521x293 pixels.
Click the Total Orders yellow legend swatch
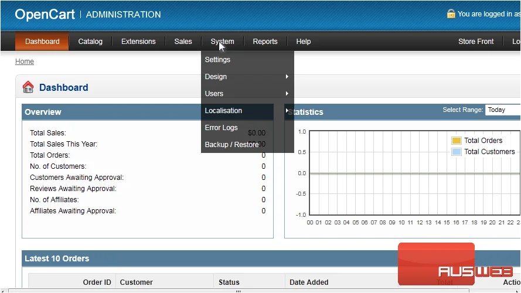[x=457, y=141]
